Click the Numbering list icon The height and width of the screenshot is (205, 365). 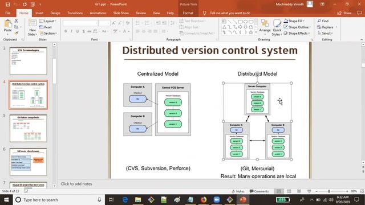point(147,23)
